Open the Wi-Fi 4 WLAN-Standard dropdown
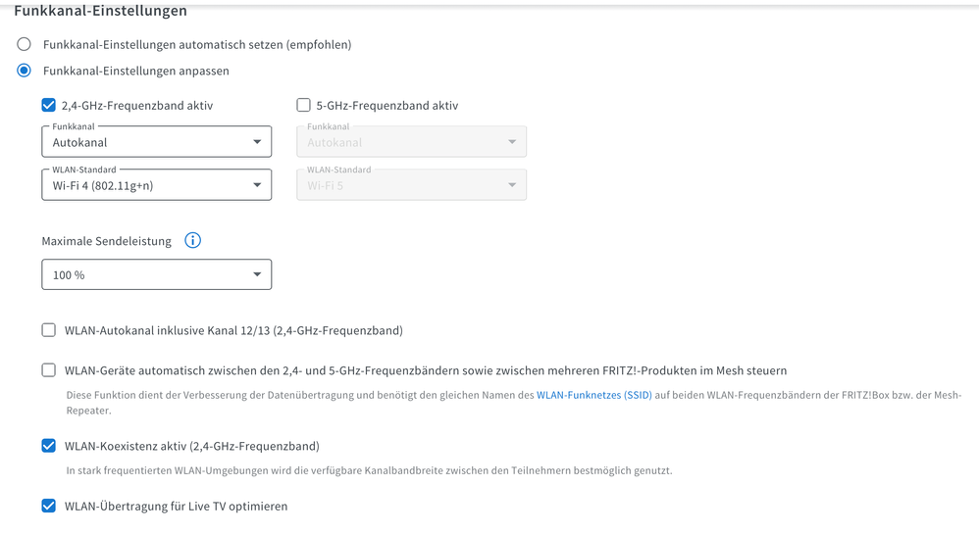 point(156,185)
